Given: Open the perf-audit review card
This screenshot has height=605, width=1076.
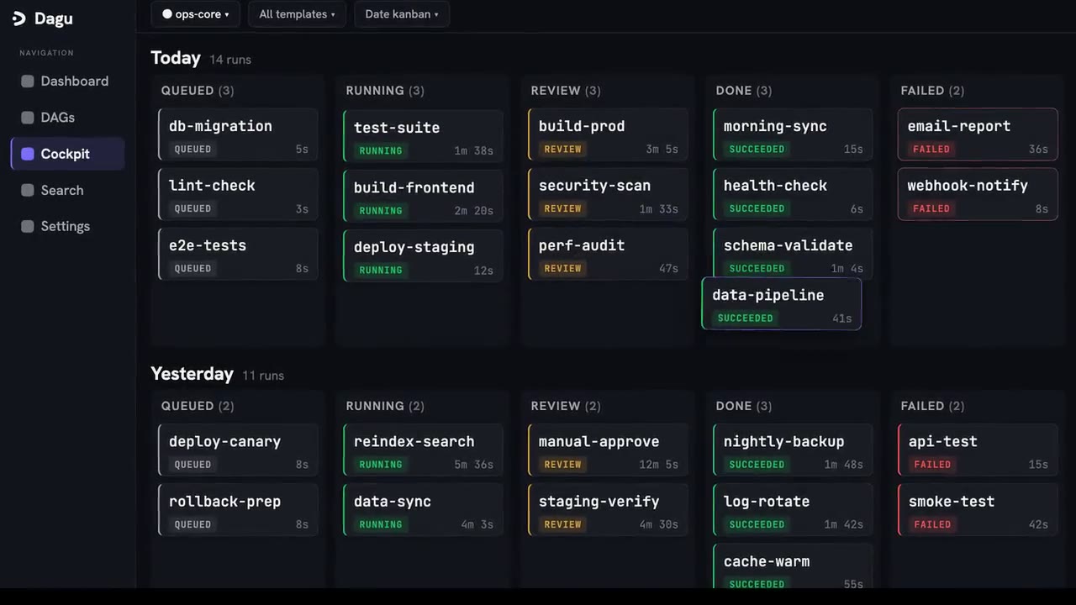Looking at the screenshot, I should [608, 254].
